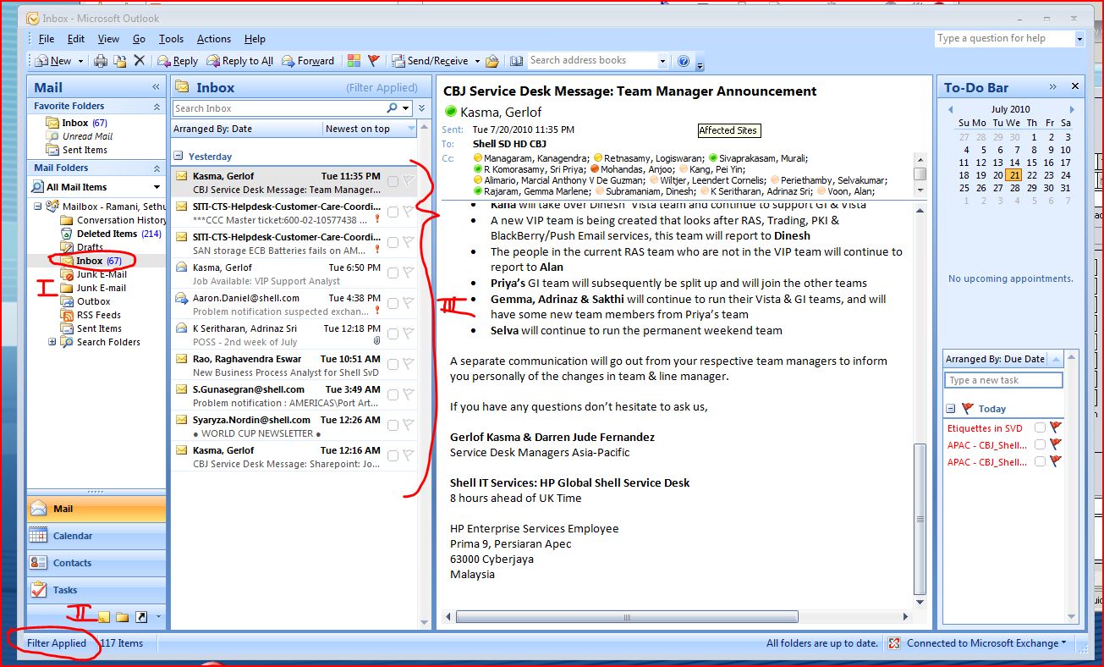
Task: Click the flag on the Etiquettes in SVD task
Action: (1055, 427)
